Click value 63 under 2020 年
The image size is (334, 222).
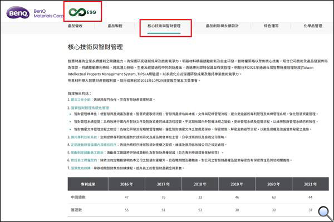point(274,198)
